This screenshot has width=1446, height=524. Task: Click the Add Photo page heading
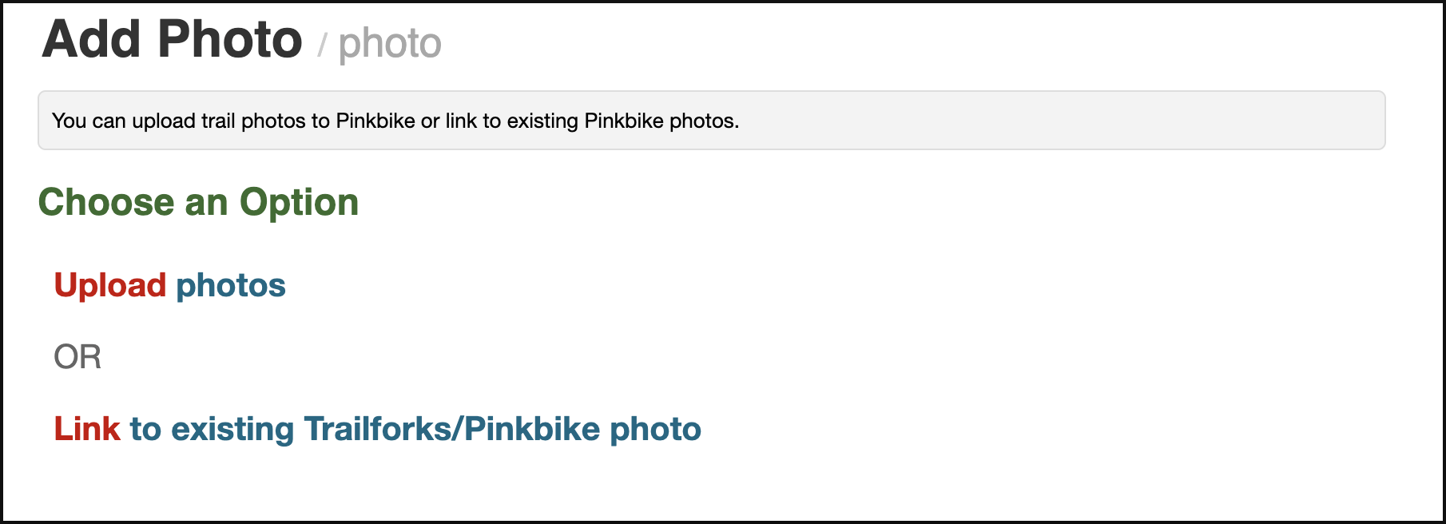click(172, 39)
